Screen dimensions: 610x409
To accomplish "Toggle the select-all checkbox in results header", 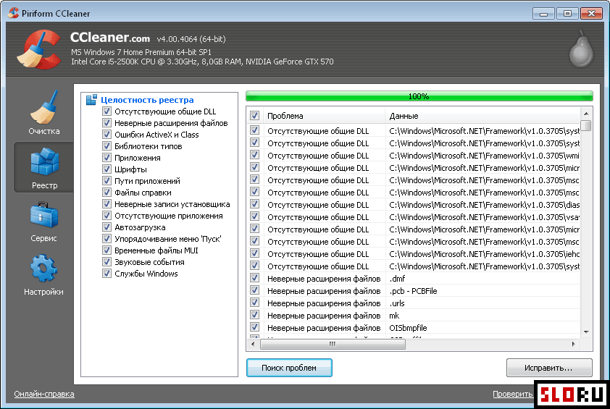I will click(x=254, y=116).
